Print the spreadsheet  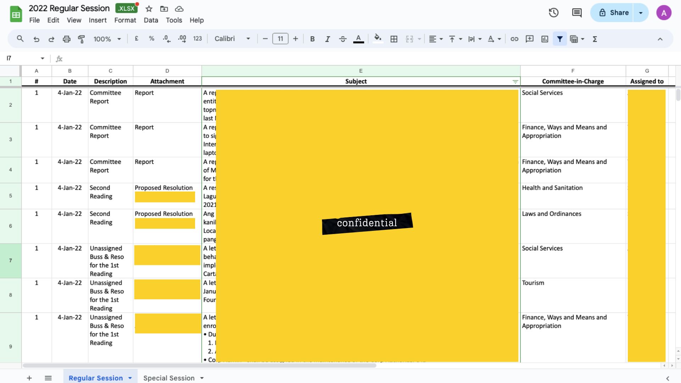(x=66, y=39)
